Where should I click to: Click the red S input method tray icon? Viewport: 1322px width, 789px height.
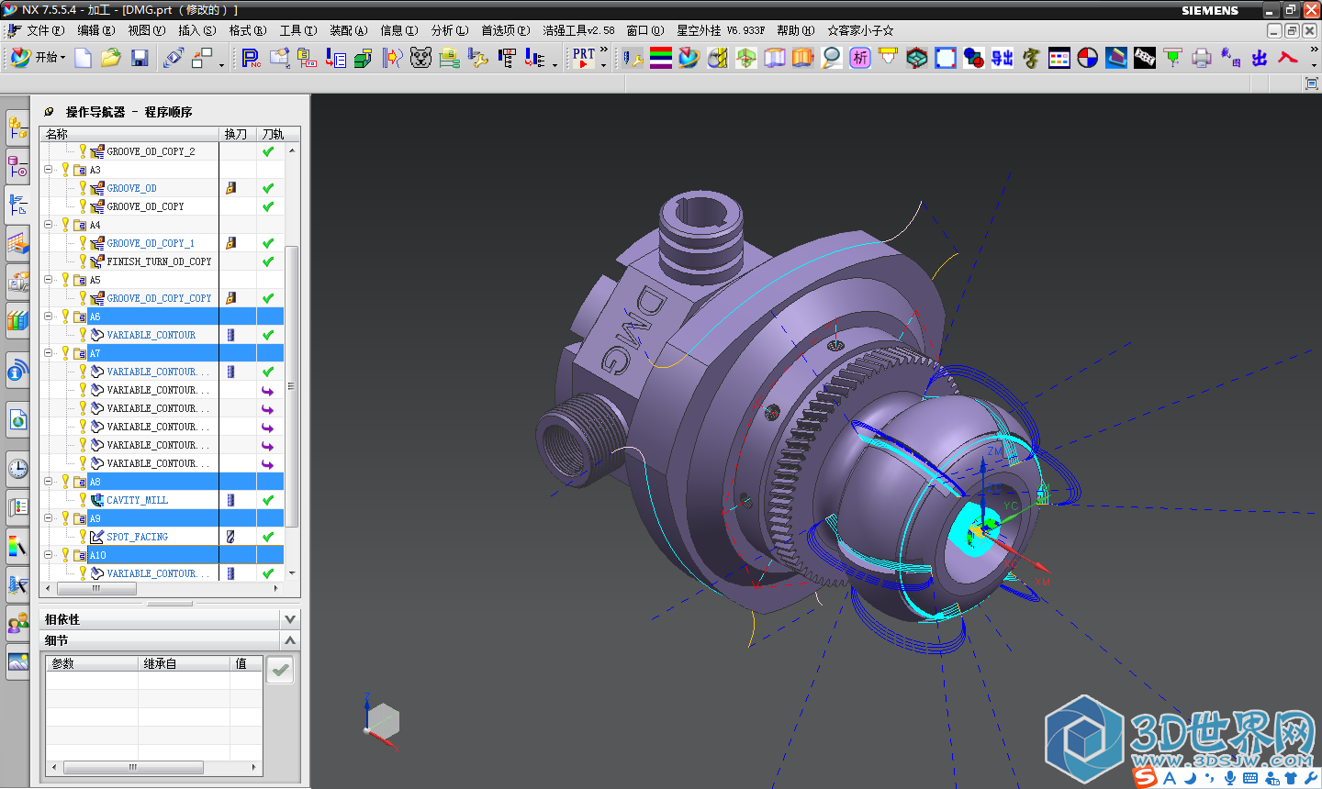pos(1145,777)
